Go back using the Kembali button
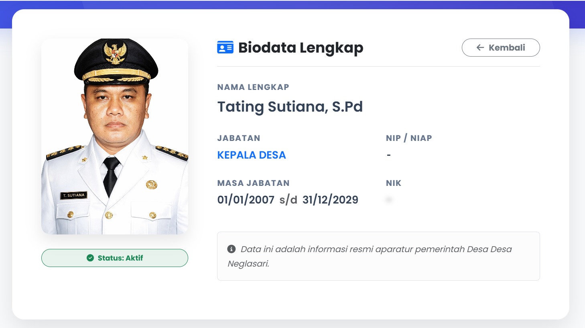Viewport: 585px width, 328px height. pyautogui.click(x=501, y=48)
